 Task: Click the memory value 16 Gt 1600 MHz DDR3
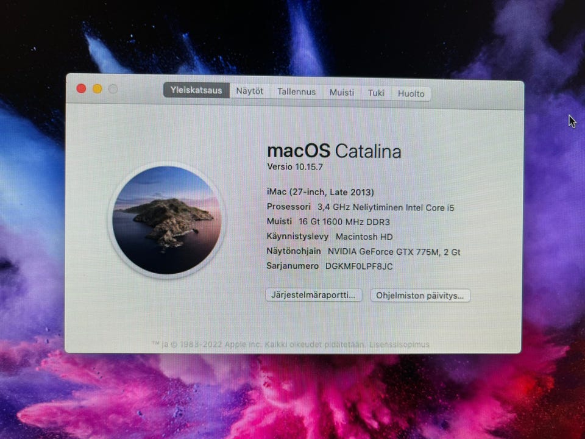(344, 222)
